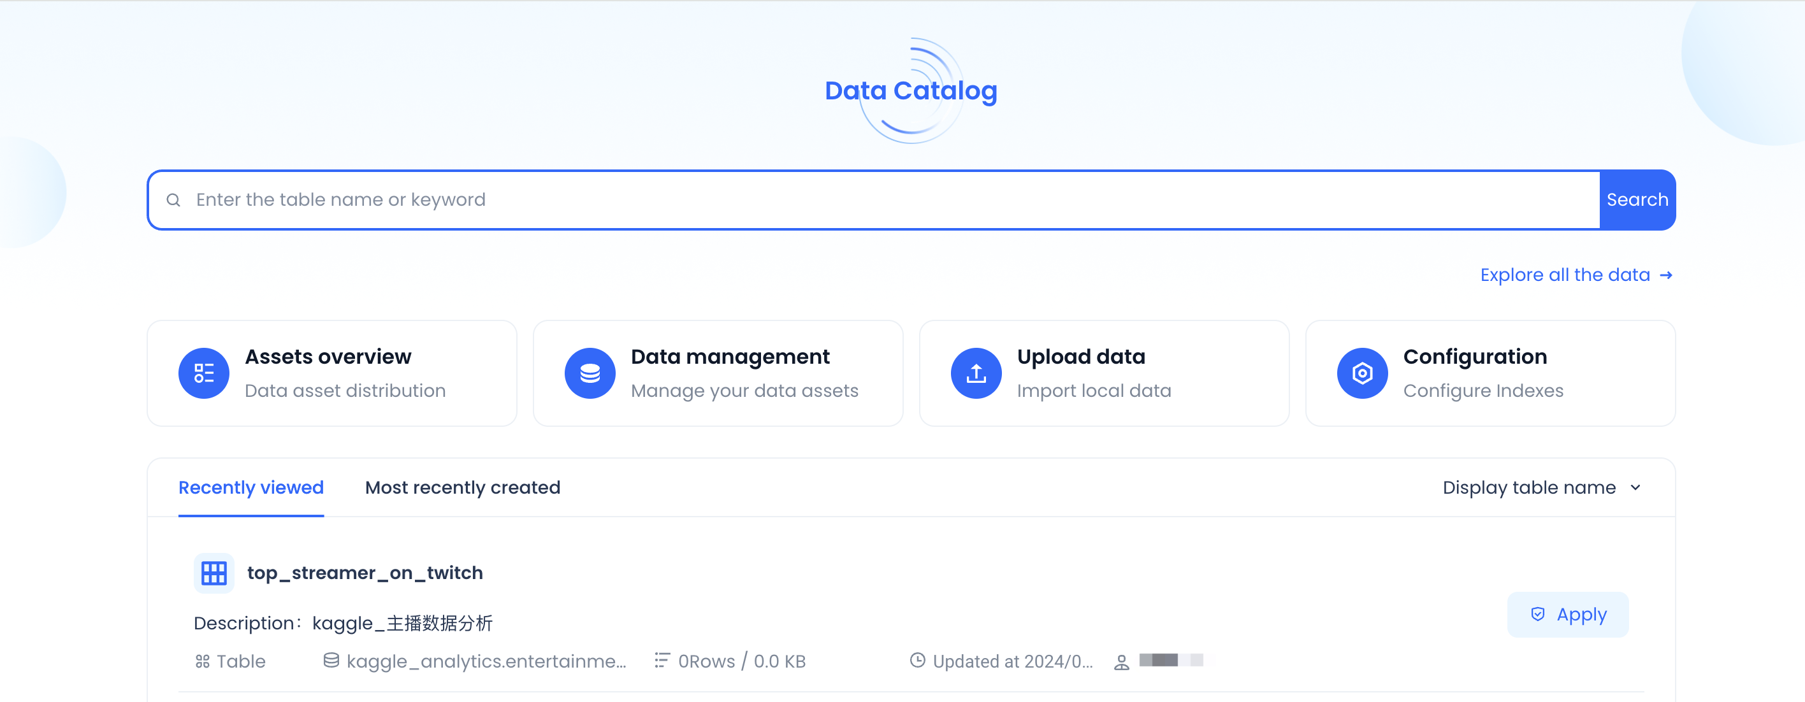Open the top_streamer_on_twitch table title
The width and height of the screenshot is (1805, 702).
coord(365,573)
